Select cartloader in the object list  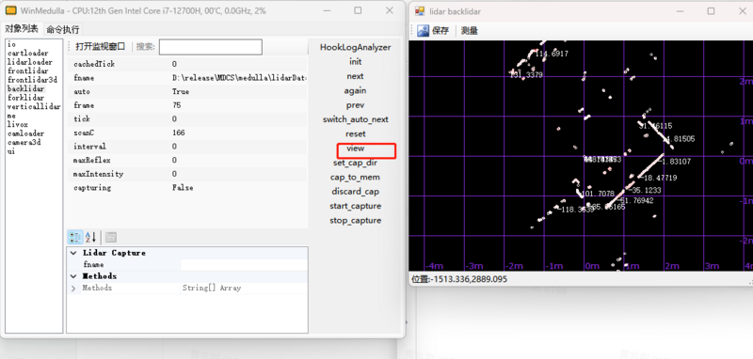click(28, 53)
